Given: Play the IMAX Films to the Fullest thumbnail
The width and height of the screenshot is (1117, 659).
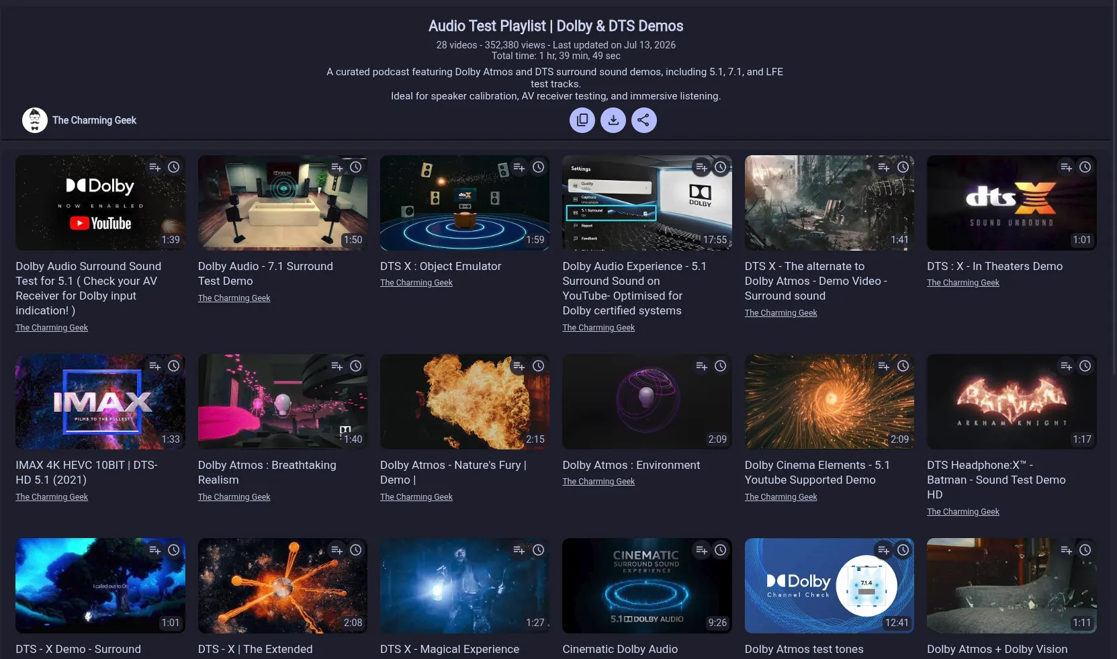Looking at the screenshot, I should click(x=100, y=402).
